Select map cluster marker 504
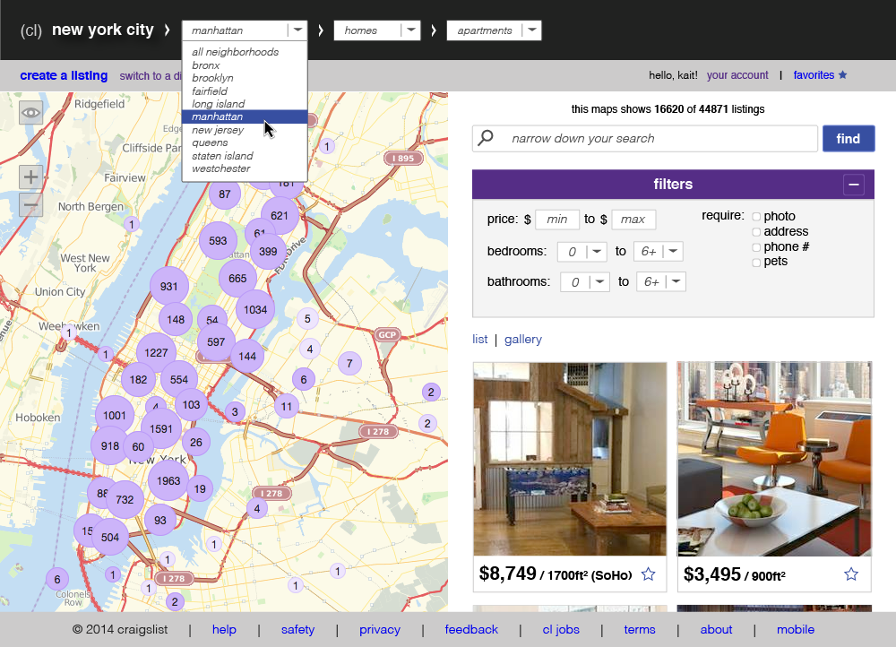 tap(110, 538)
